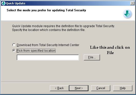Focus the definition file location text field
The height and width of the screenshot is (95, 136).
tap(48, 57)
